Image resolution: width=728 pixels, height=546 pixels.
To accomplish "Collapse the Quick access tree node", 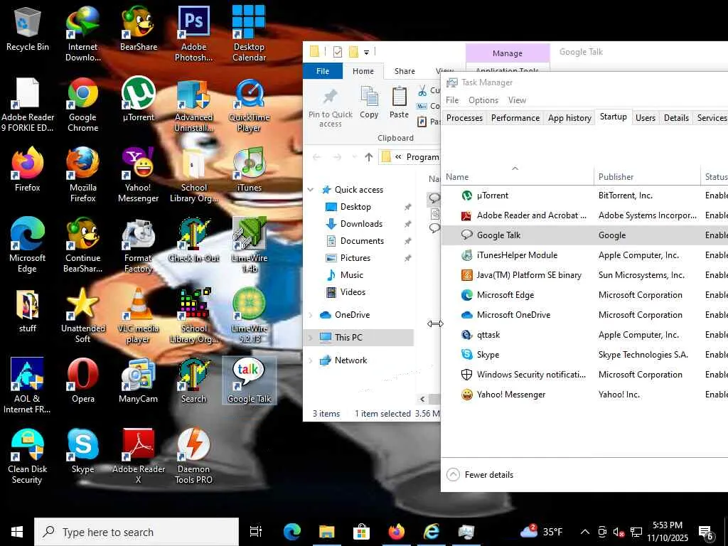I will [x=311, y=189].
